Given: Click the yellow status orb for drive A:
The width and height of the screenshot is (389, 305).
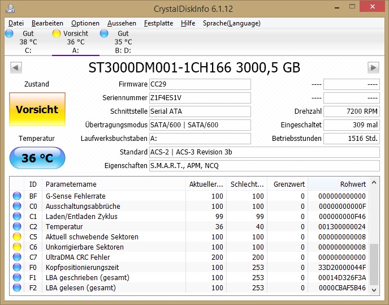Looking at the screenshot, I should click(x=57, y=33).
